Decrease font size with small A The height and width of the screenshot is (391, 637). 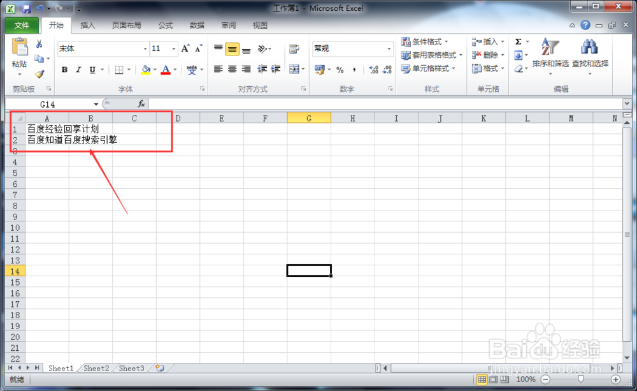199,49
